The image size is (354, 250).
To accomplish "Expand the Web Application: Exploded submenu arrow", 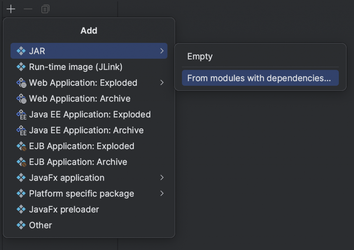I will [162, 83].
